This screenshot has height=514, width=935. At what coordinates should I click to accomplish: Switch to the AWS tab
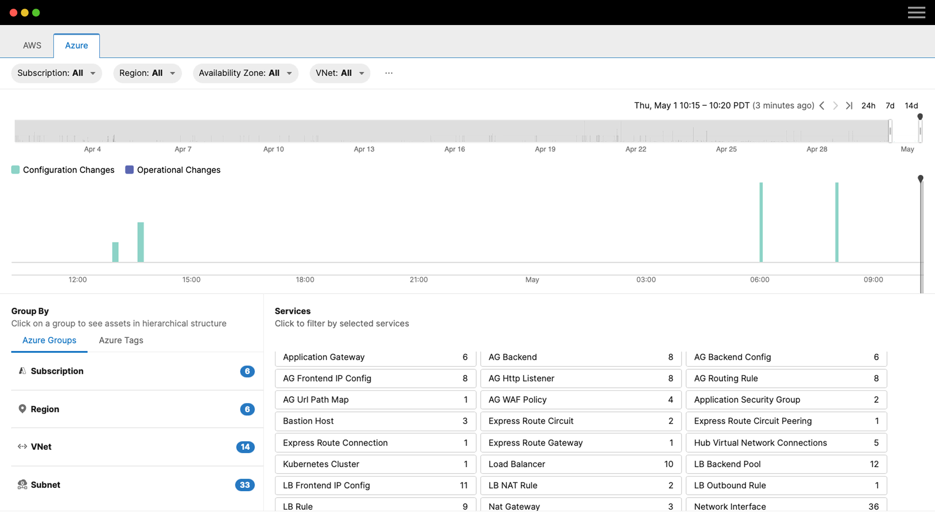(x=32, y=45)
